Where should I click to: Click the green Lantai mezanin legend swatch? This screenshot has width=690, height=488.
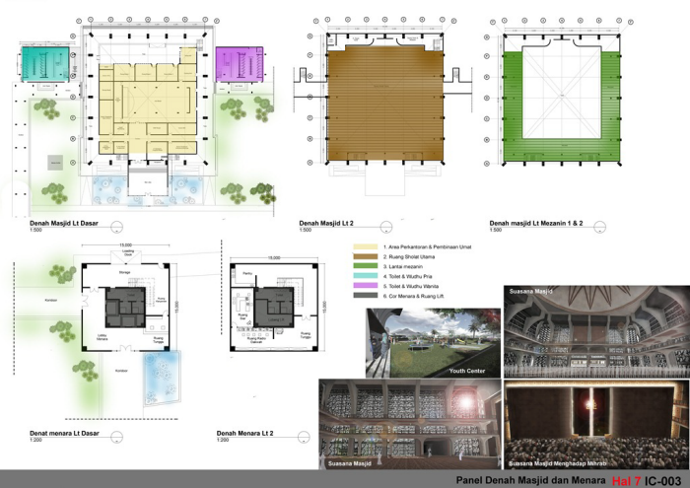[367, 264]
